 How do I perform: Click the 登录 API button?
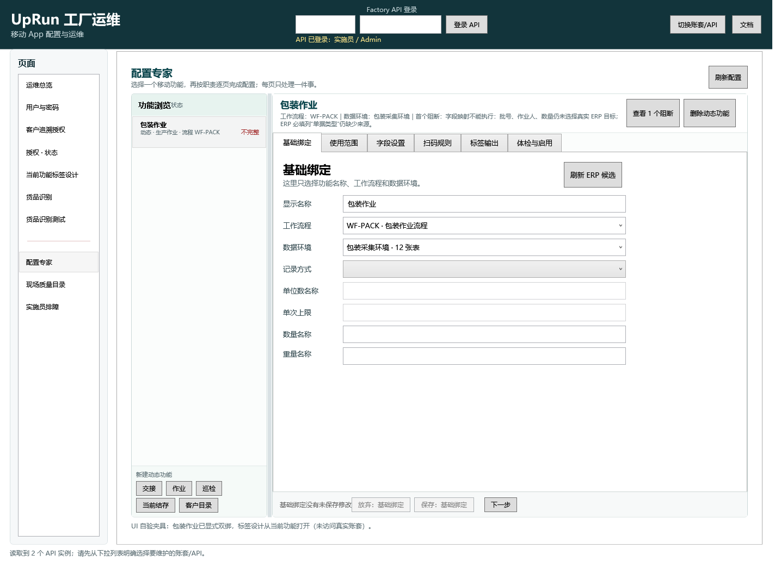[x=466, y=24]
